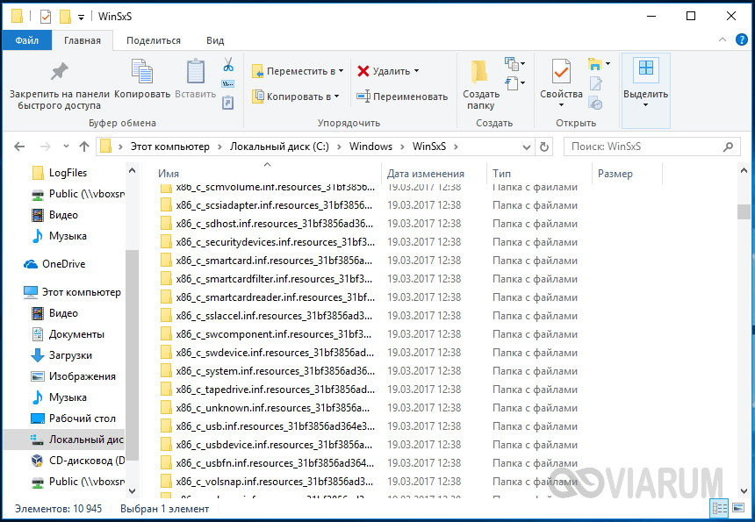Click the New folder icon in the quick access toolbar
This screenshot has height=522, width=755.
pyautogui.click(x=65, y=17)
